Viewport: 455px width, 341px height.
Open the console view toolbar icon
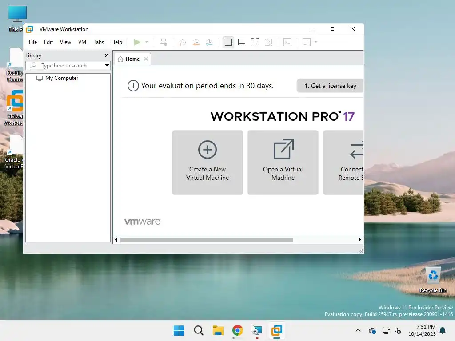(x=287, y=42)
